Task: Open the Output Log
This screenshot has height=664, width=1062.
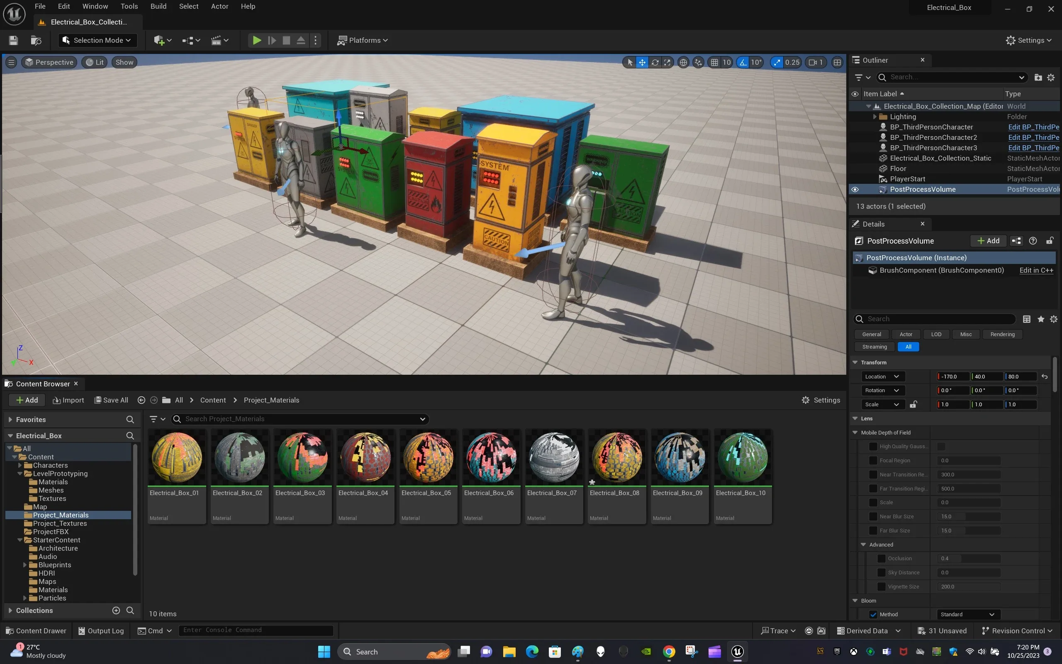Action: (x=101, y=631)
